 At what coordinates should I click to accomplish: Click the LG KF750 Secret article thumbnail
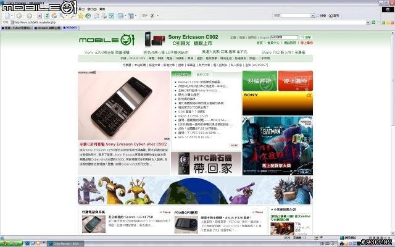94,224
